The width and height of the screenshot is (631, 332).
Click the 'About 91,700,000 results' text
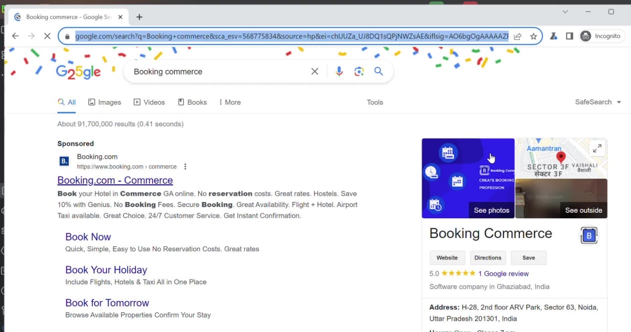[121, 124]
